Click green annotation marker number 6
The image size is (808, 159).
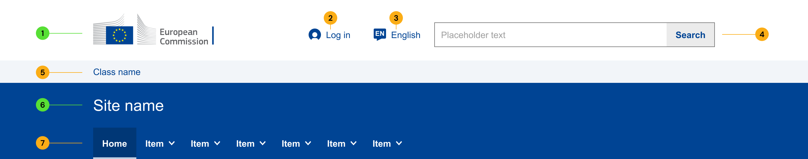pyautogui.click(x=43, y=105)
